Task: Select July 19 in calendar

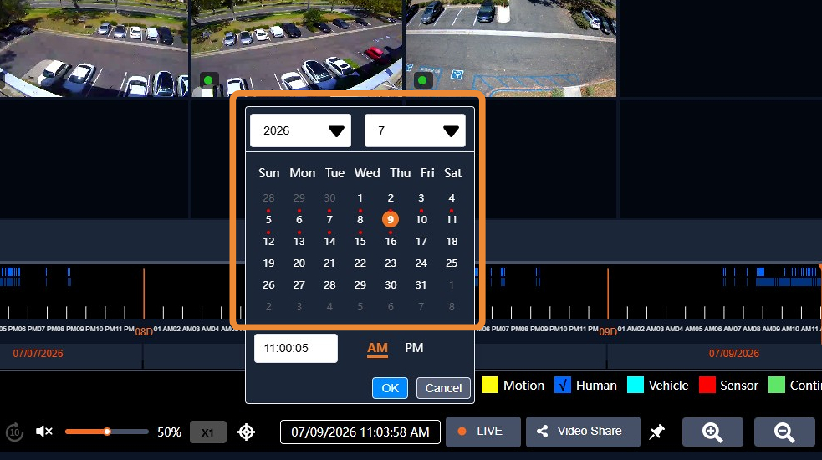Action: pyautogui.click(x=269, y=263)
